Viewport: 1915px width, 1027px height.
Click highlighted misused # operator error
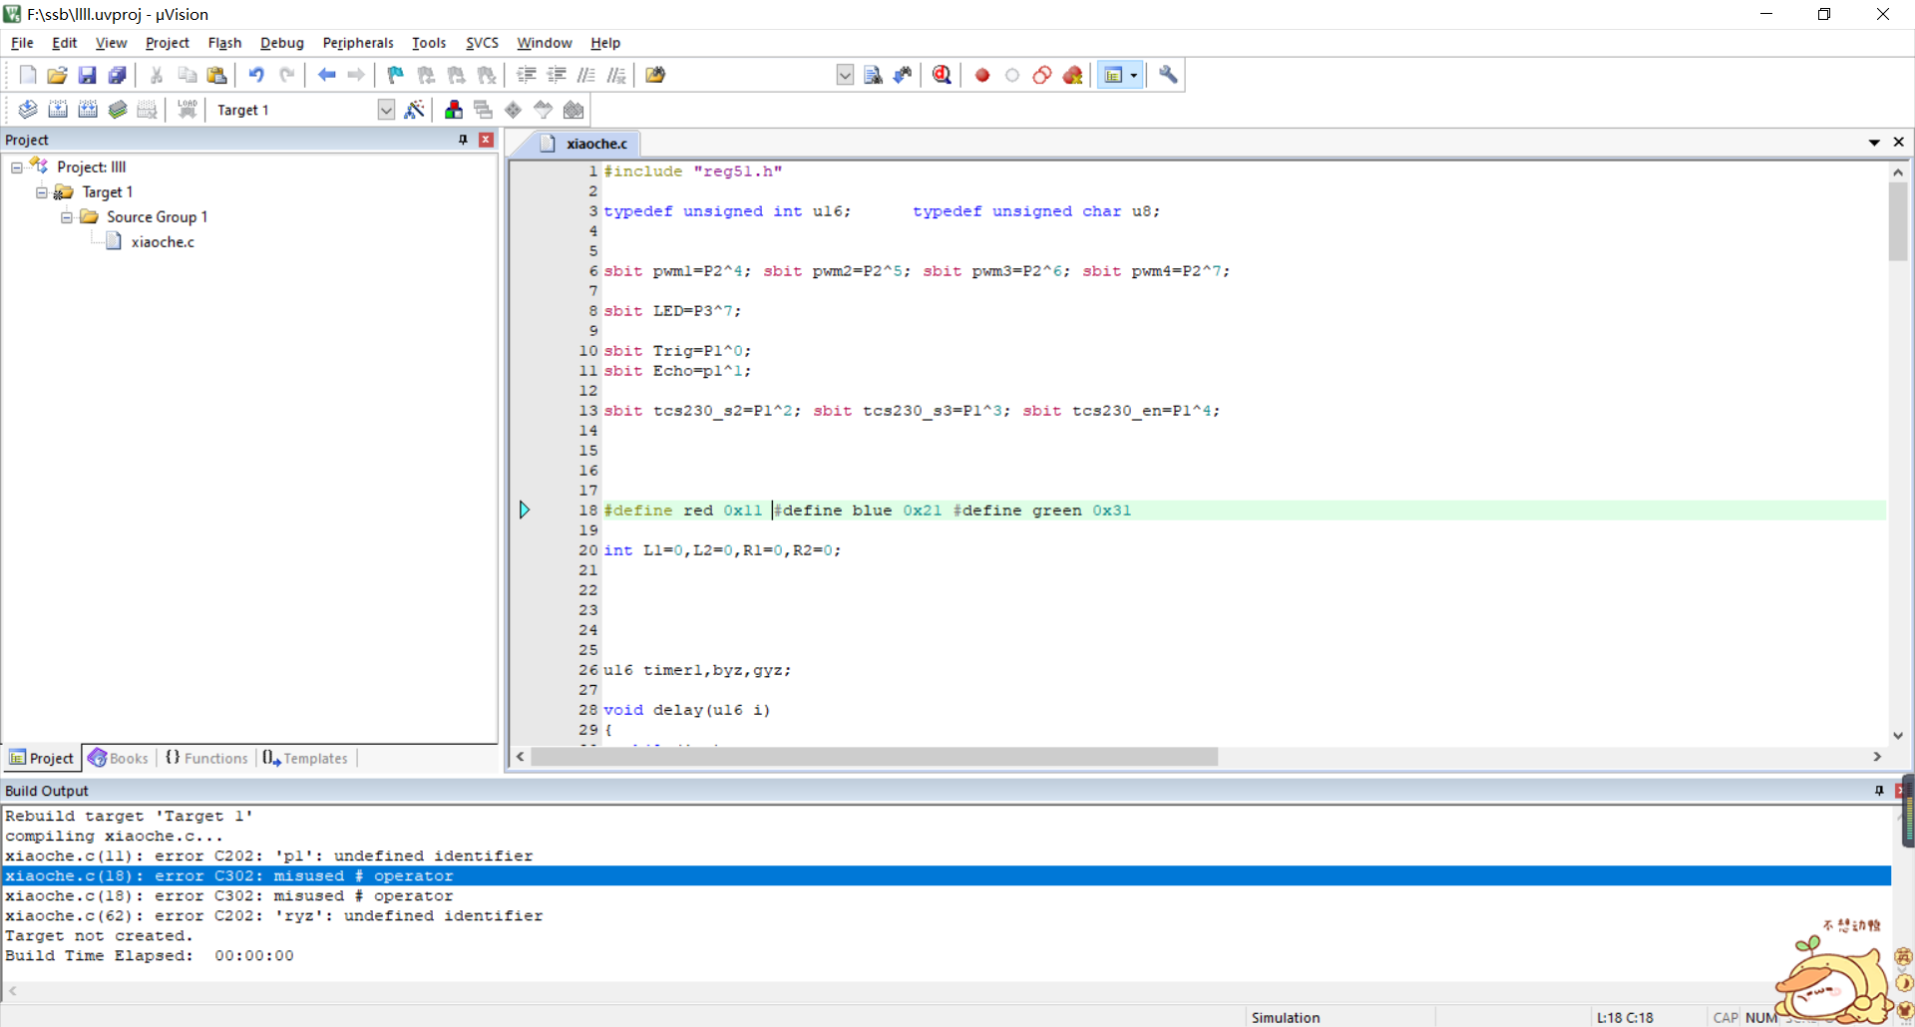pyautogui.click(x=948, y=875)
